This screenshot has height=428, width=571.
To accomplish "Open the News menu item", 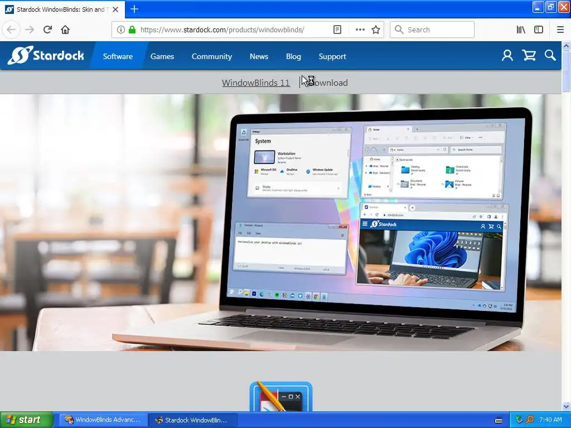I will [259, 56].
